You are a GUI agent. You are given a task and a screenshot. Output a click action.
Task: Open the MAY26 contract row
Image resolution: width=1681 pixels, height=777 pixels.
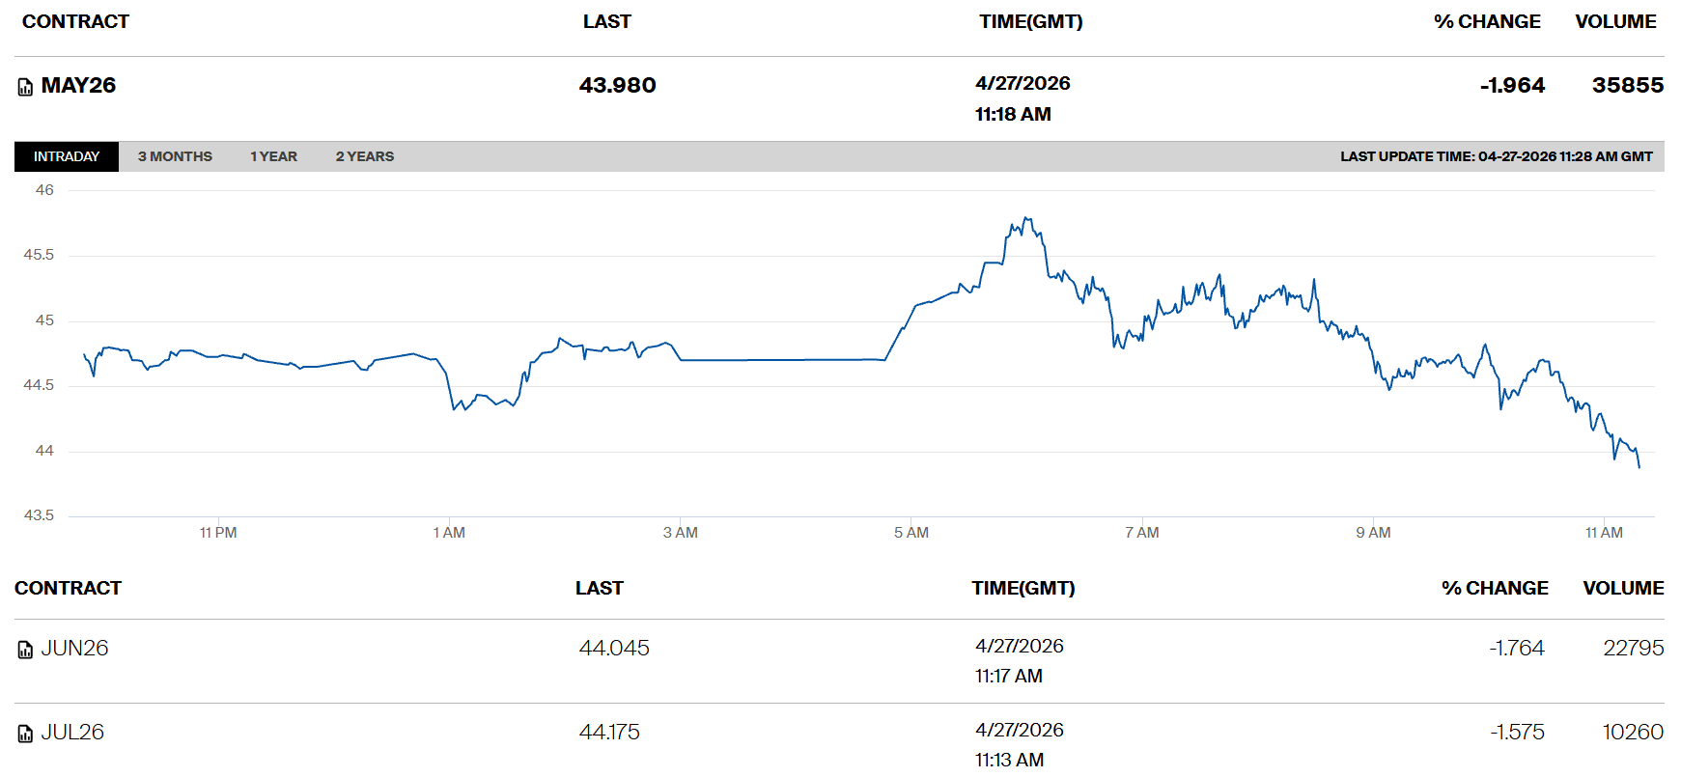[78, 86]
